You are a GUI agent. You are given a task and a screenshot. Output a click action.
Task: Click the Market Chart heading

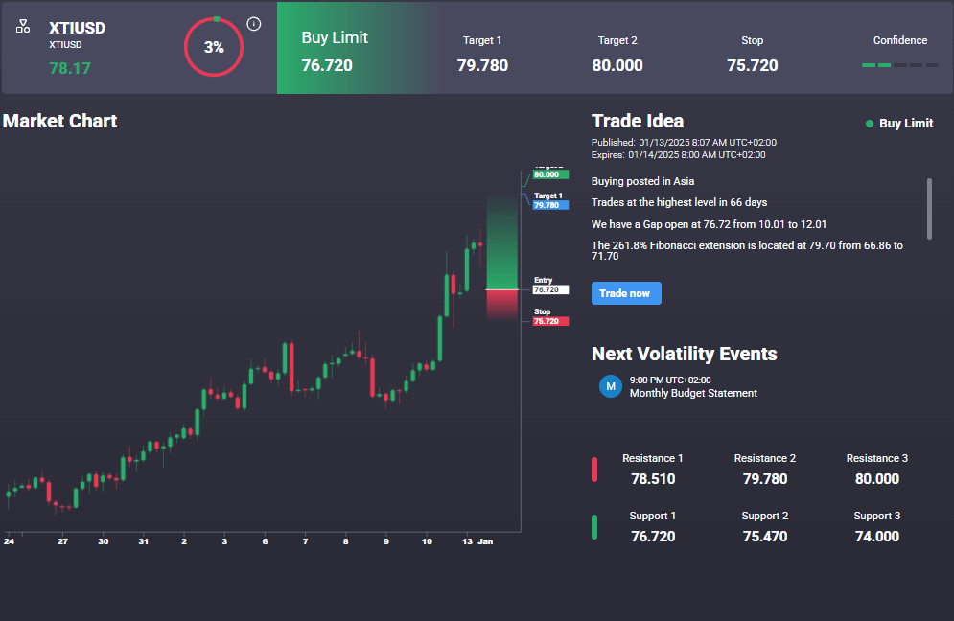(x=59, y=121)
